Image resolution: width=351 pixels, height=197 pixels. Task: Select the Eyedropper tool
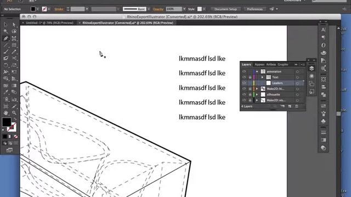click(6, 92)
